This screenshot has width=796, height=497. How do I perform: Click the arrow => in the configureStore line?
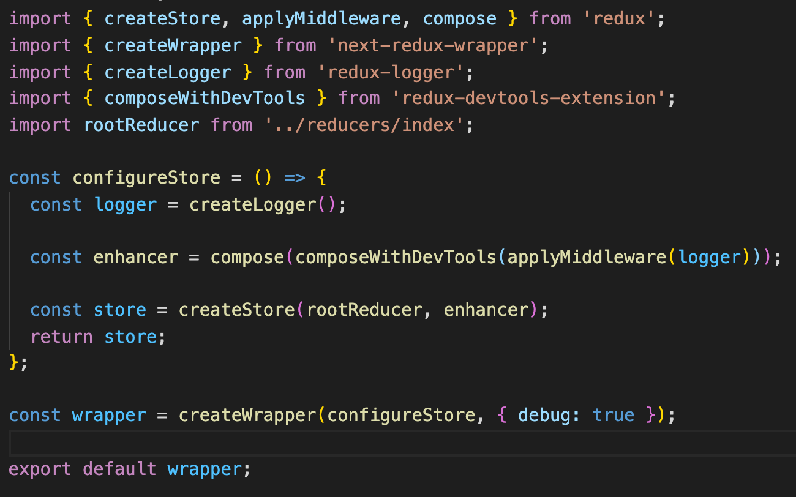pyautogui.click(x=295, y=177)
